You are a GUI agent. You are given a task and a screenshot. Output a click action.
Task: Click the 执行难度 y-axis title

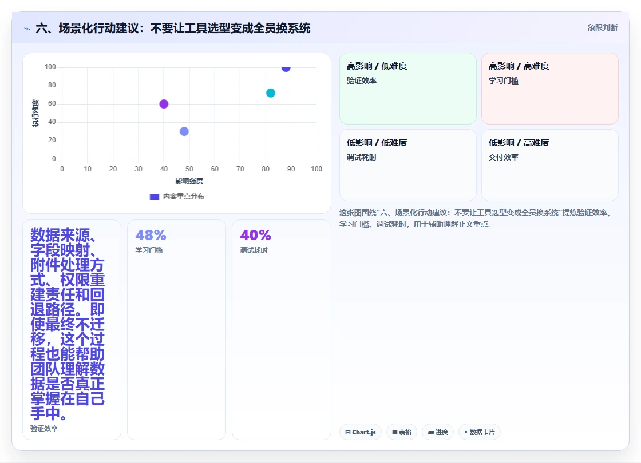[x=35, y=113]
